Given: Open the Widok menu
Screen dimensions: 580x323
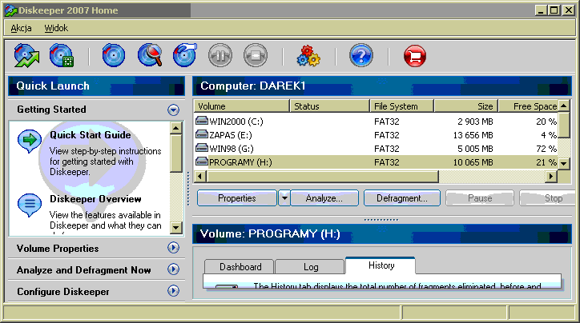Looking at the screenshot, I should click(x=56, y=28).
